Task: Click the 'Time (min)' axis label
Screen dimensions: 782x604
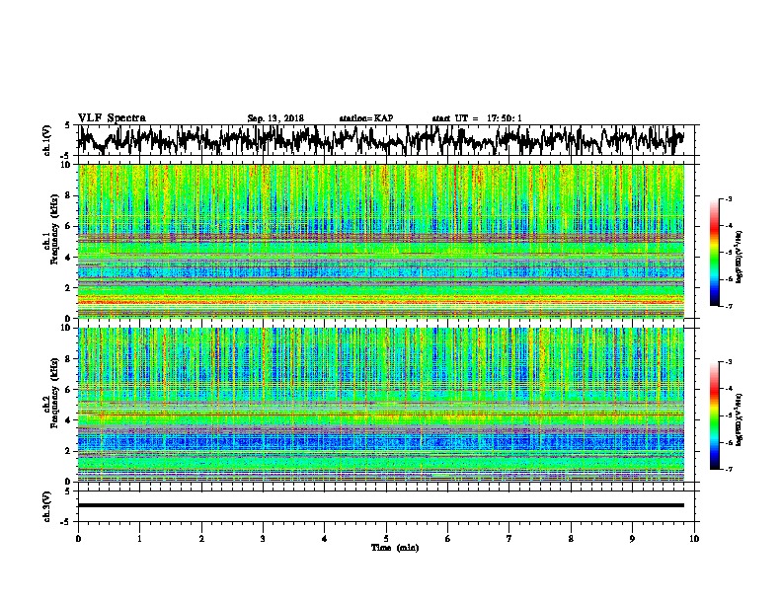Action: click(395, 548)
